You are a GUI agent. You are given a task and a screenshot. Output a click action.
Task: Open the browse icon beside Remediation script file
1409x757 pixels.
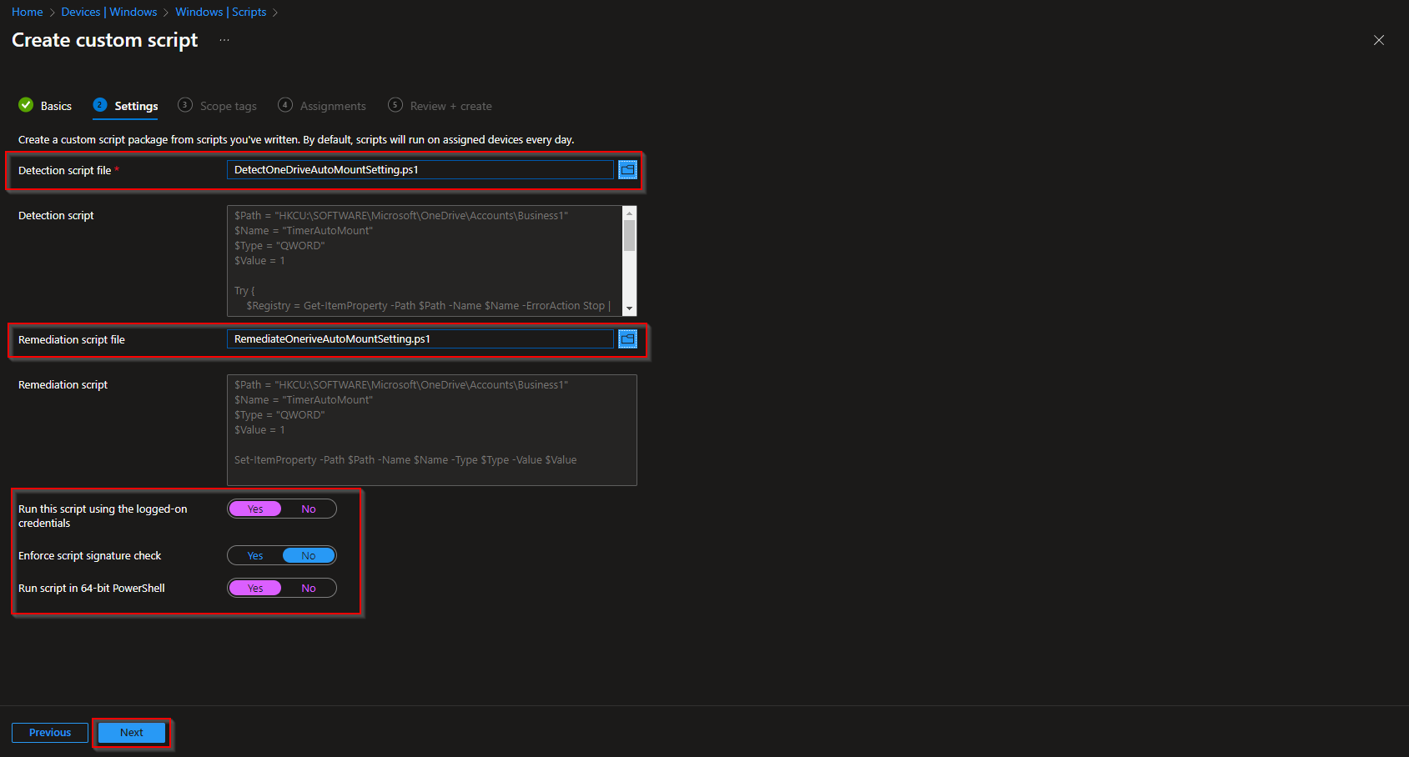(627, 338)
